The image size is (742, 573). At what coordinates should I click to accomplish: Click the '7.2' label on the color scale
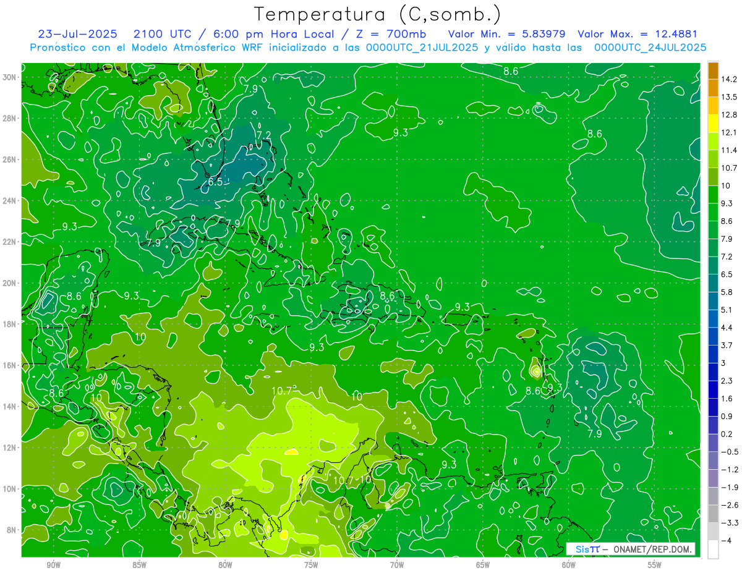pyautogui.click(x=727, y=256)
